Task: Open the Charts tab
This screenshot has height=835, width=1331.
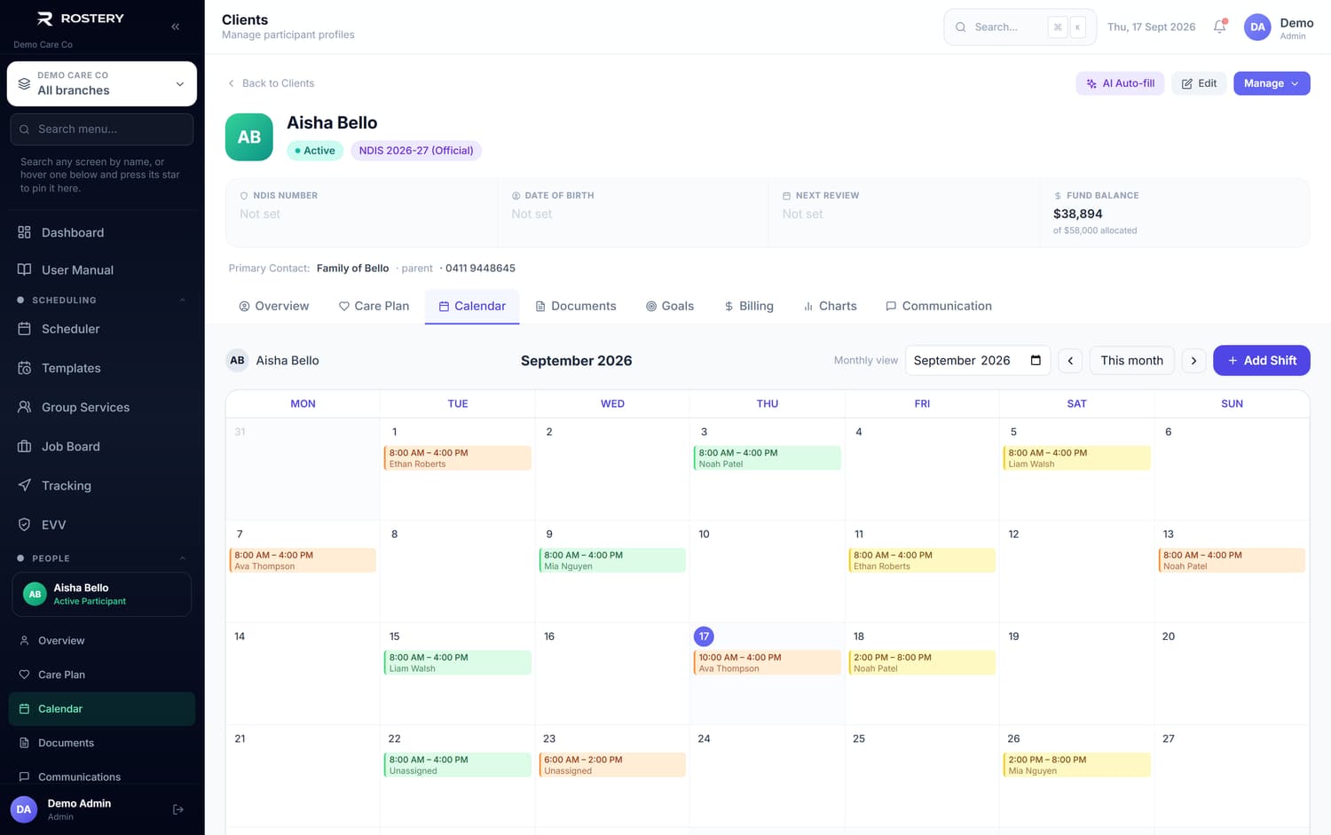Action: [x=830, y=306]
